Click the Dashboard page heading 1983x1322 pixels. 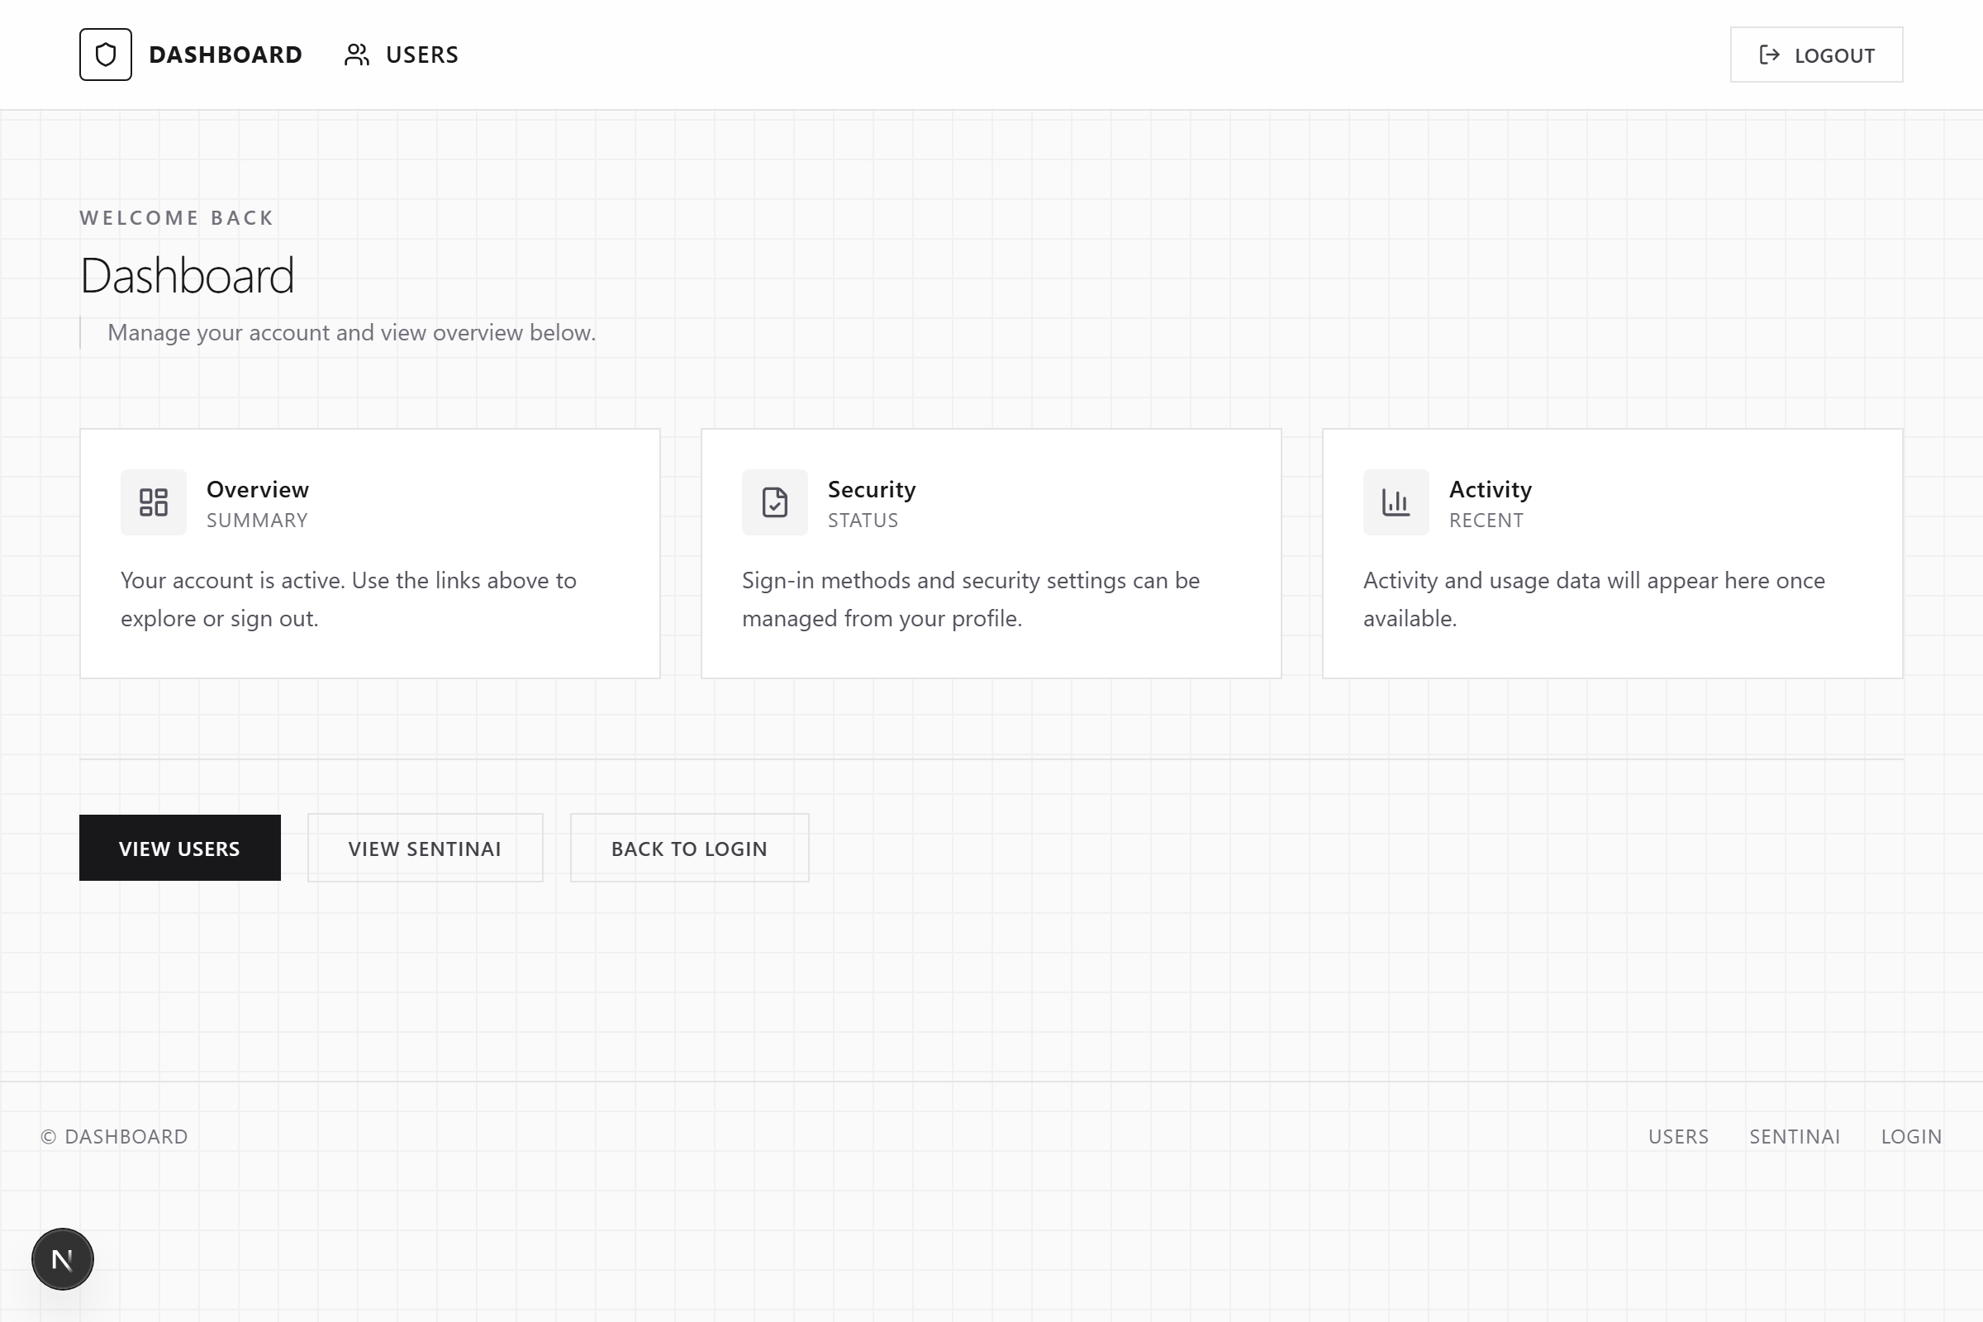pos(188,276)
